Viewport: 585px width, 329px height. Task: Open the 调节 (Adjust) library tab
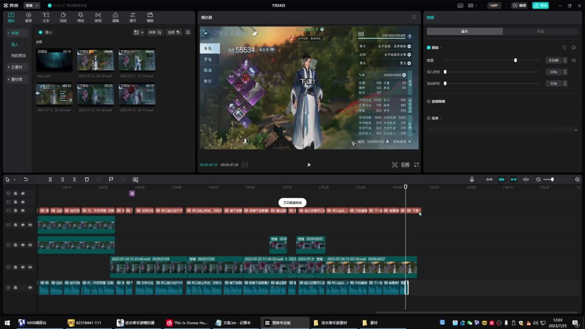(133, 17)
